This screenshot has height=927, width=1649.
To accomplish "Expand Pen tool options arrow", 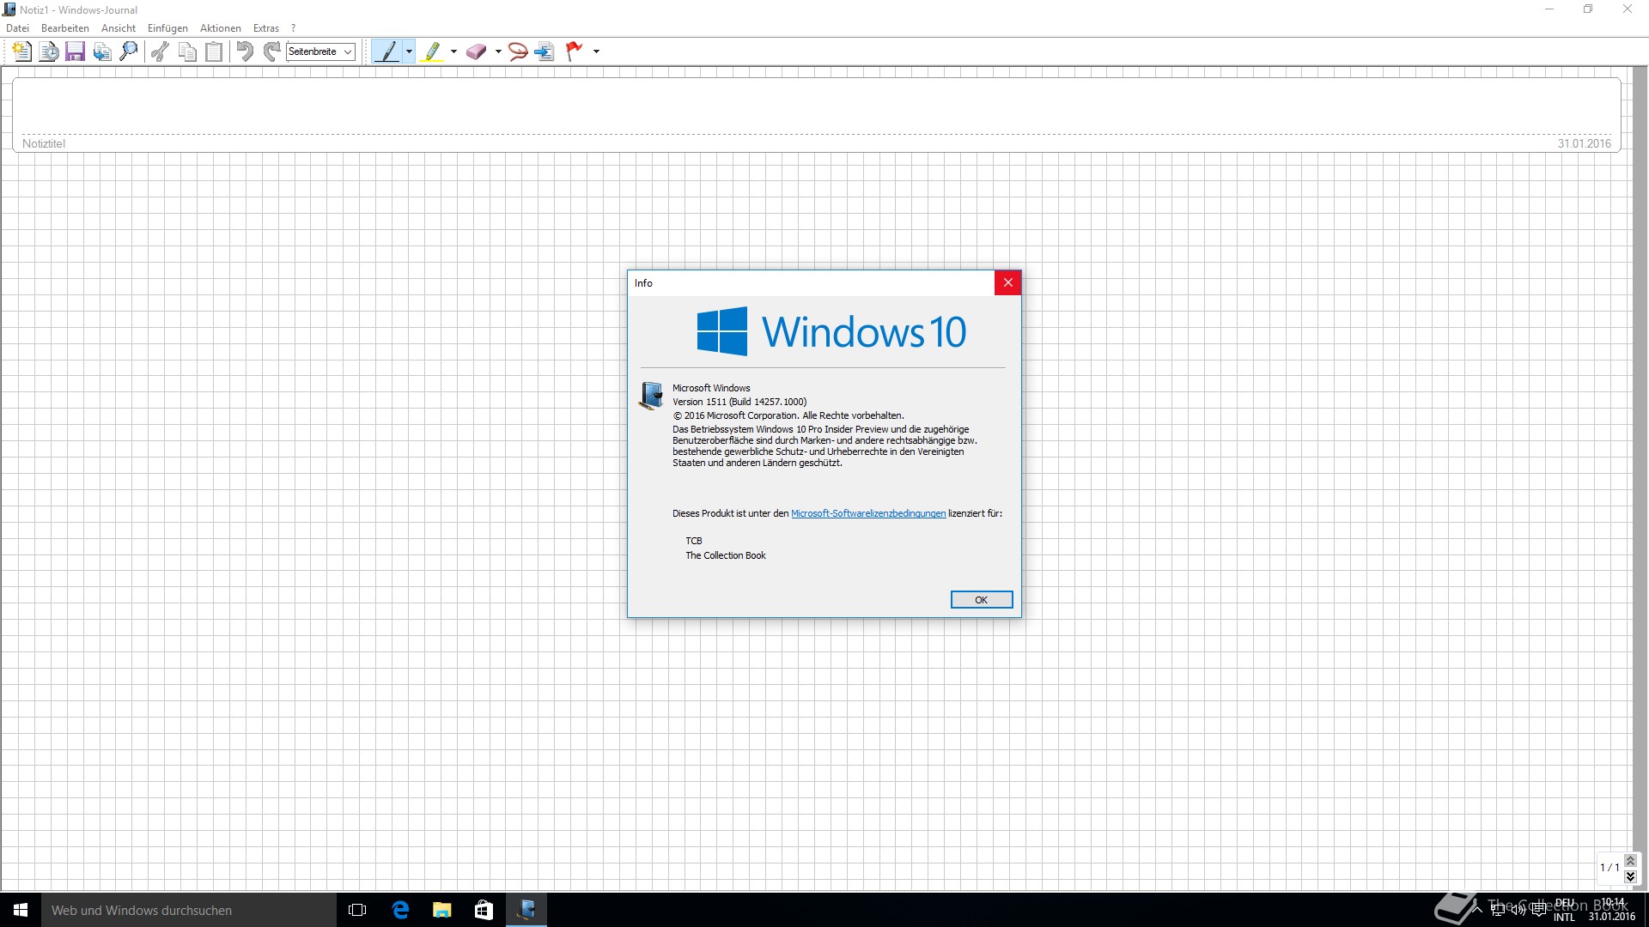I will click(x=409, y=51).
